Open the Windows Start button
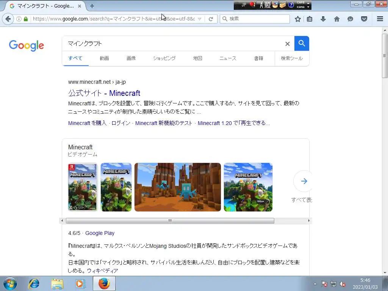Image resolution: width=388 pixels, height=291 pixels. [x=10, y=283]
